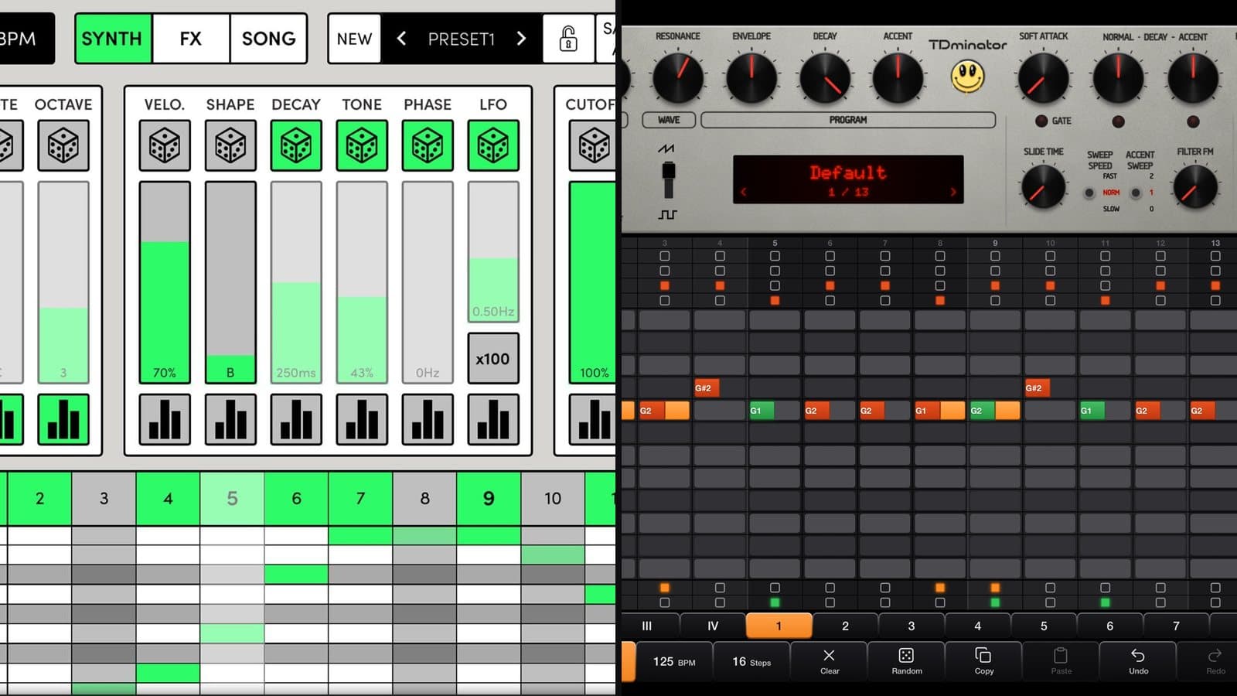Undo the last TDminator edit
Screen dimensions: 1237x696
pyautogui.click(x=1138, y=661)
